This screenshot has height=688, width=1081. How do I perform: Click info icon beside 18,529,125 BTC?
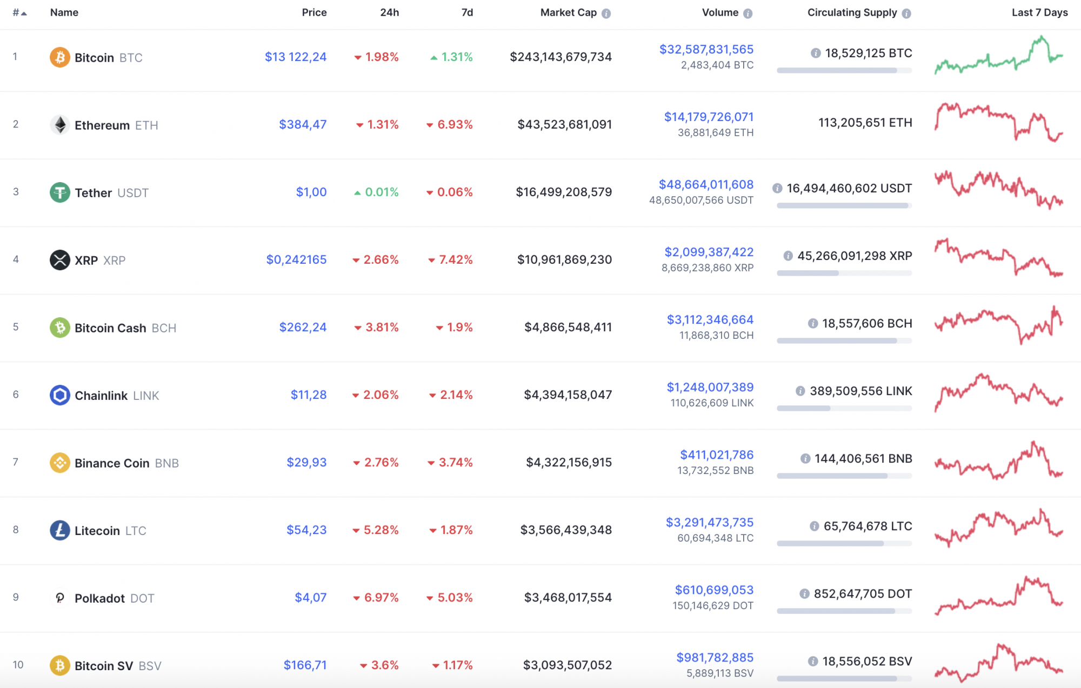(x=816, y=53)
